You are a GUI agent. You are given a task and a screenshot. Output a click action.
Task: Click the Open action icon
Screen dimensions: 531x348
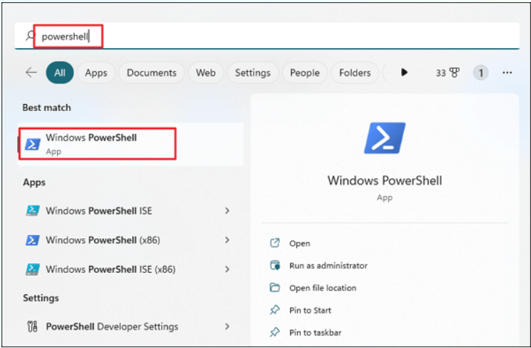pyautogui.click(x=275, y=243)
